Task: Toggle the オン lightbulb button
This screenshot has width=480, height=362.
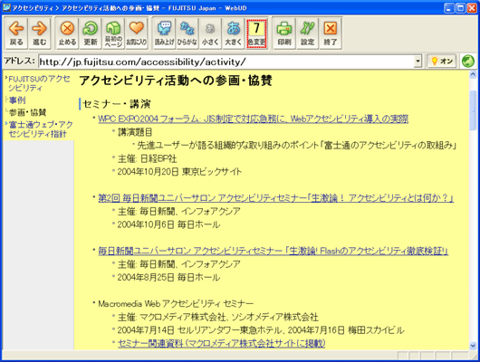Action: [x=442, y=62]
